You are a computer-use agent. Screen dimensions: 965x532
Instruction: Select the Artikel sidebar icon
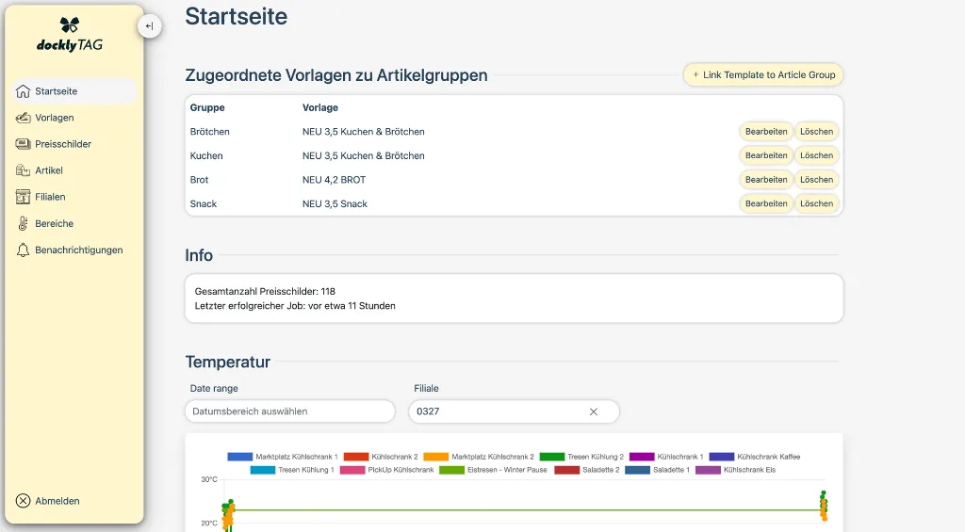coord(24,170)
